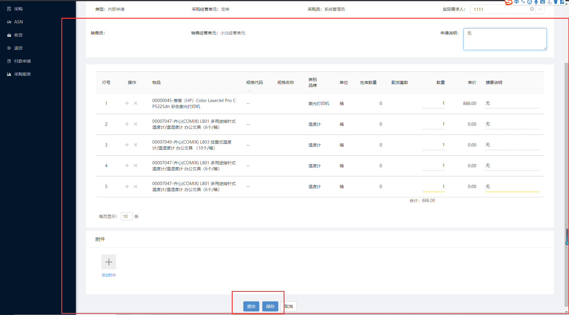Expand the 规格代码 column chevron
This screenshot has width=569, height=315.
249,90
